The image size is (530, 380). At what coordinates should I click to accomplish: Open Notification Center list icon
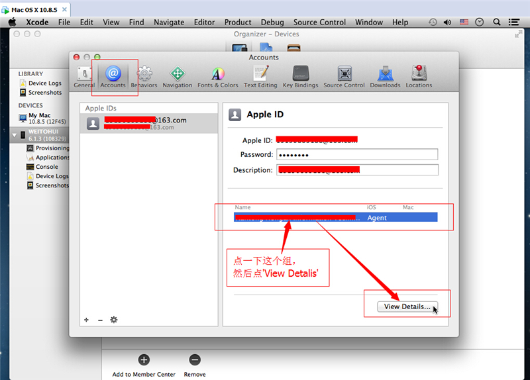[514, 23]
